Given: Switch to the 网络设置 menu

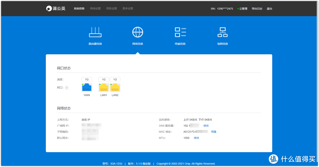Looking at the screenshot, I should click(95, 9).
